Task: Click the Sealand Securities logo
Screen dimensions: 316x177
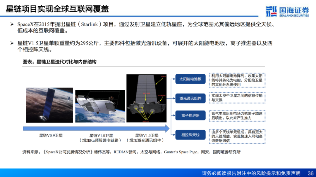Action: coord(287,11)
